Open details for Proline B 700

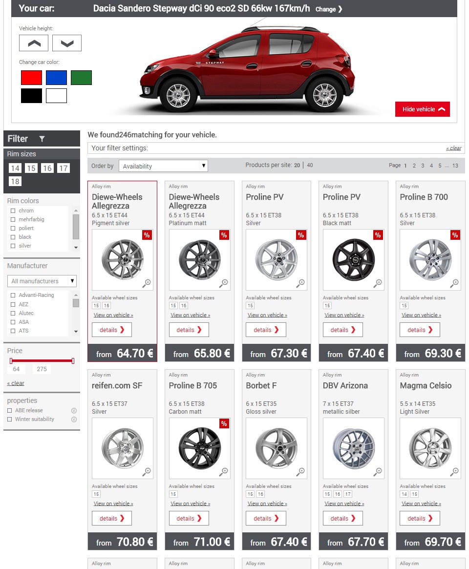pos(420,330)
